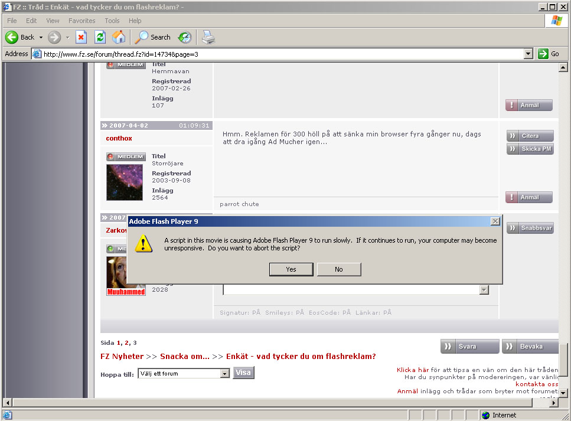Click the vertical scrollbar down arrow
The height and width of the screenshot is (421, 571).
[563, 393]
